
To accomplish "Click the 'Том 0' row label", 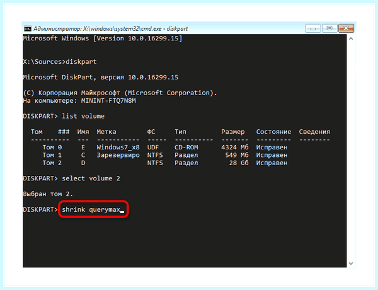I will tap(52, 147).
